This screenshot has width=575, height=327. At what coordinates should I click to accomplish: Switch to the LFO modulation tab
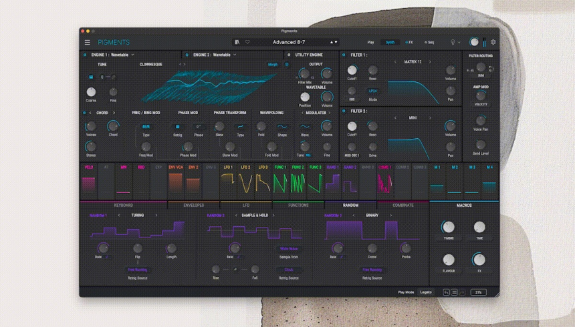(246, 206)
